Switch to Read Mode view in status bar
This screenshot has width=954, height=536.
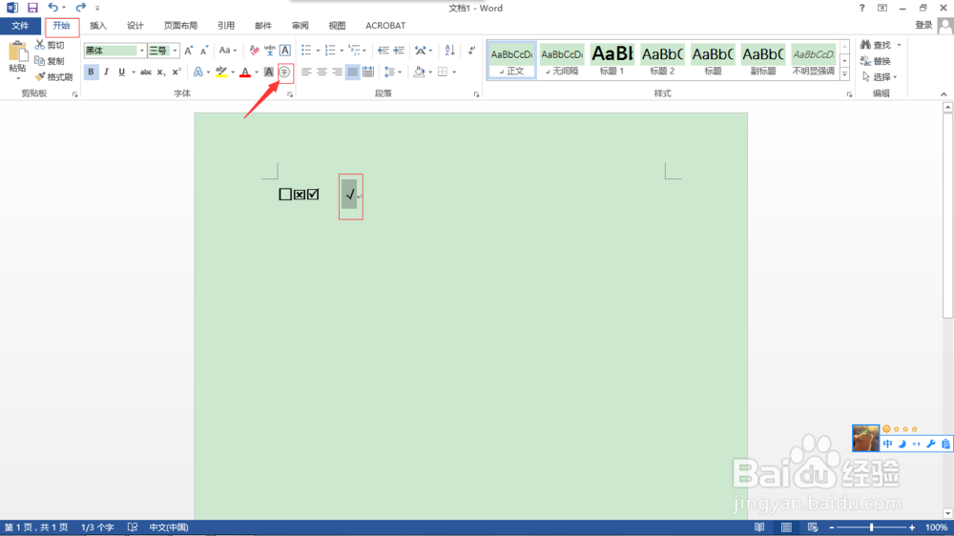click(x=759, y=527)
